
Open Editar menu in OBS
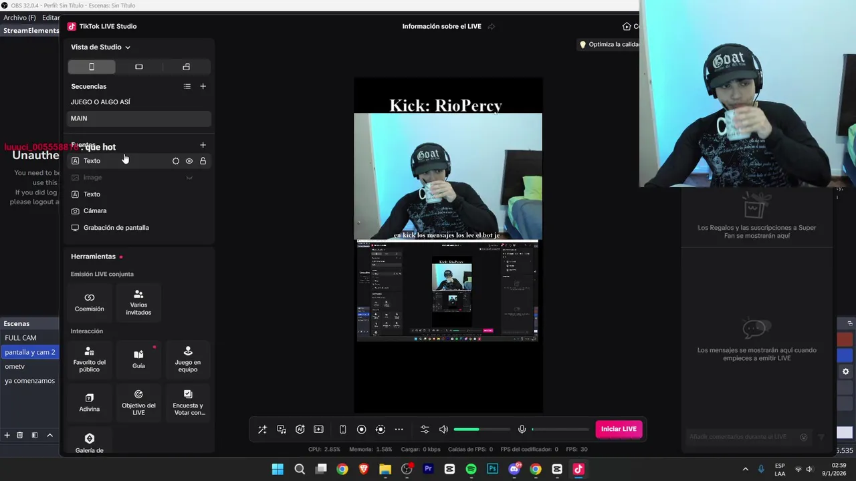[x=51, y=17]
